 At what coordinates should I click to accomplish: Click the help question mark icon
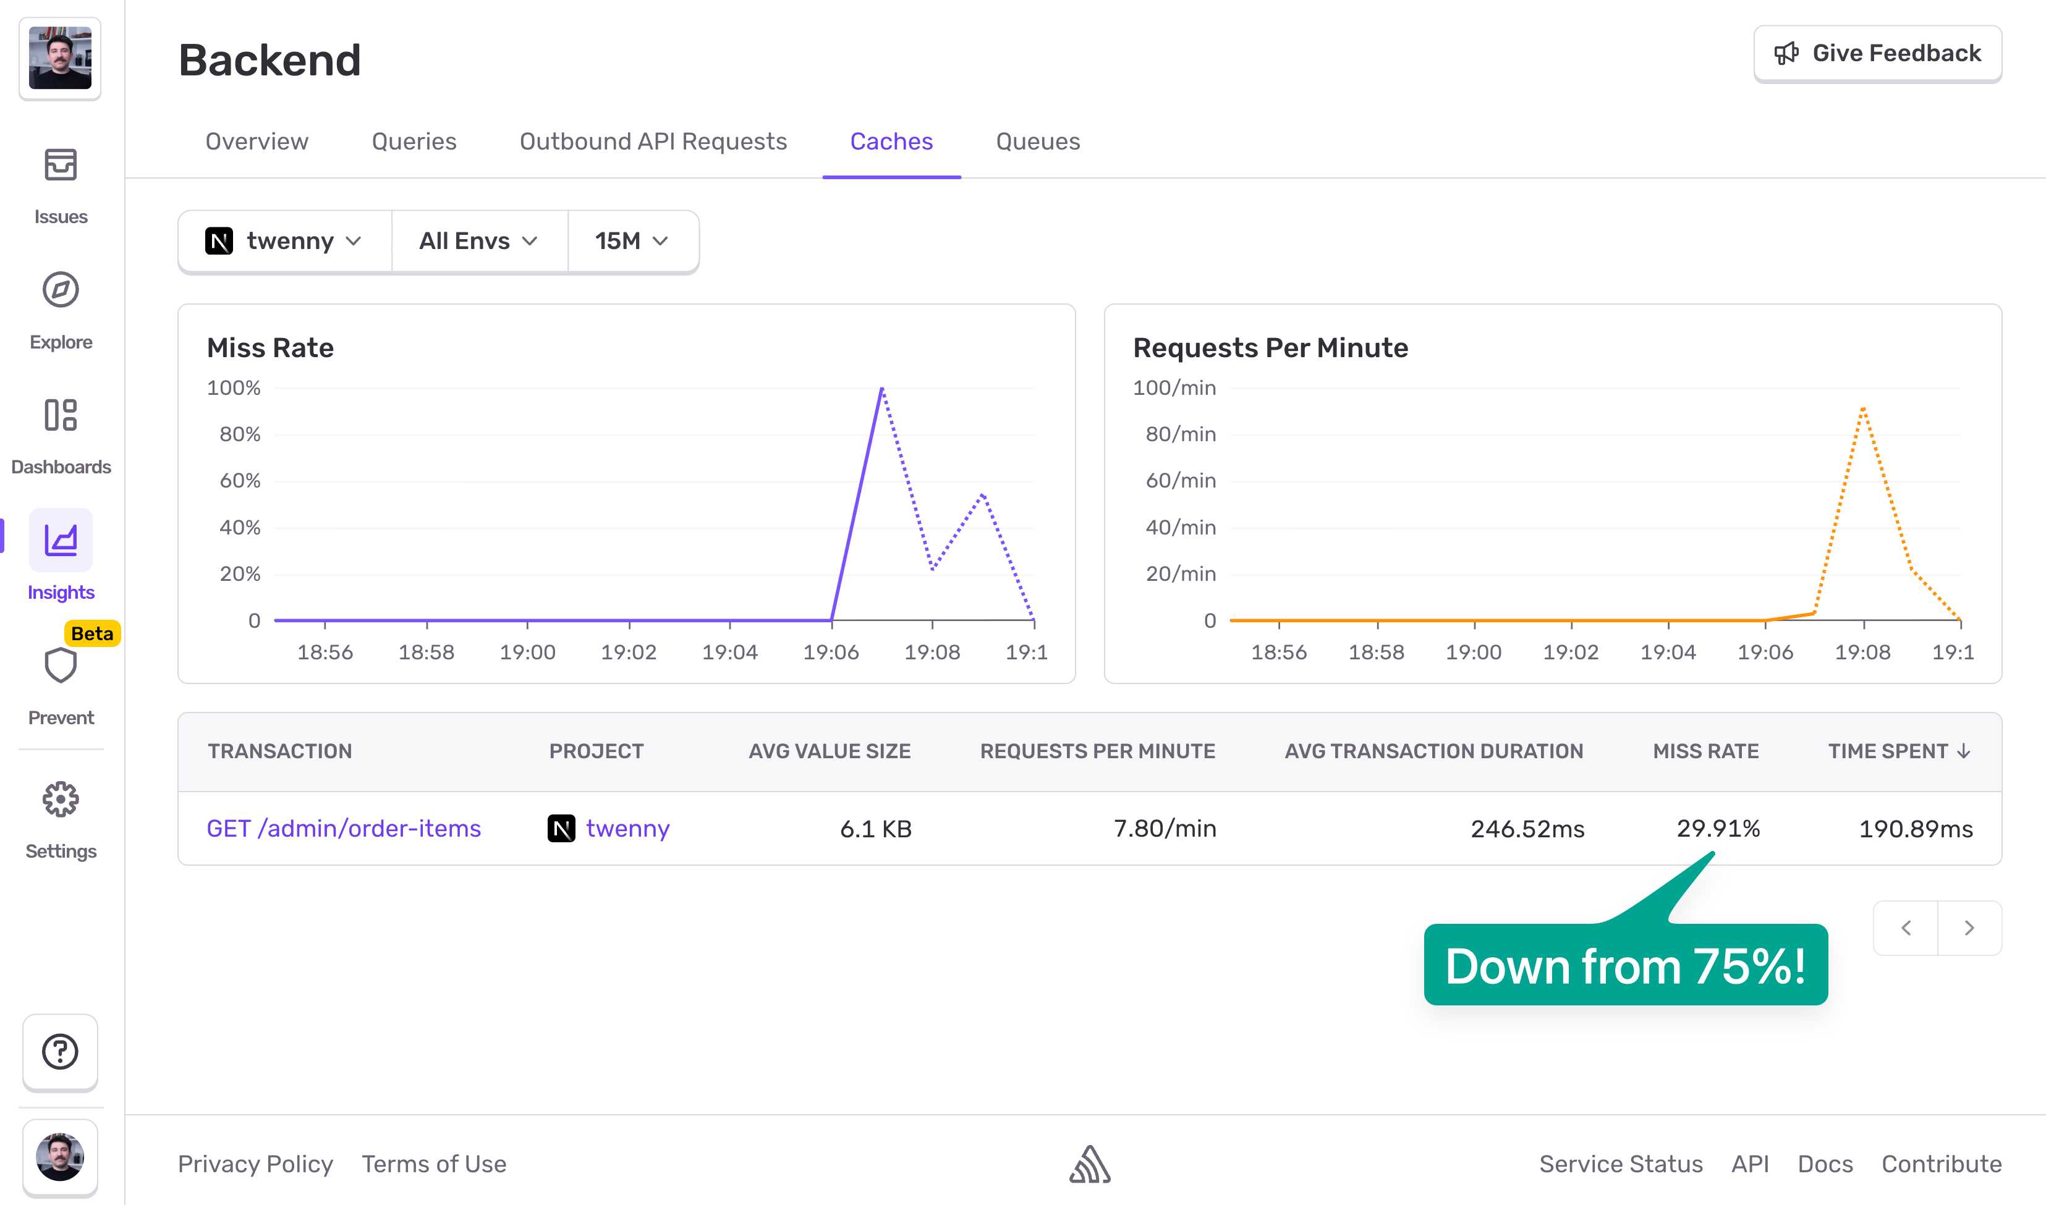click(x=60, y=1052)
